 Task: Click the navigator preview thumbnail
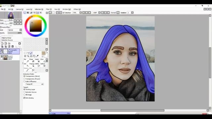[x=11, y=16]
